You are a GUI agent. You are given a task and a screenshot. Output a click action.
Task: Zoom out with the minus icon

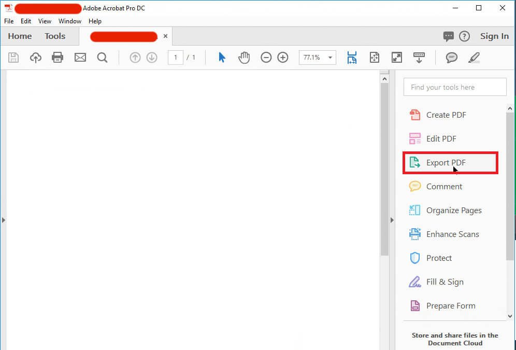(266, 58)
